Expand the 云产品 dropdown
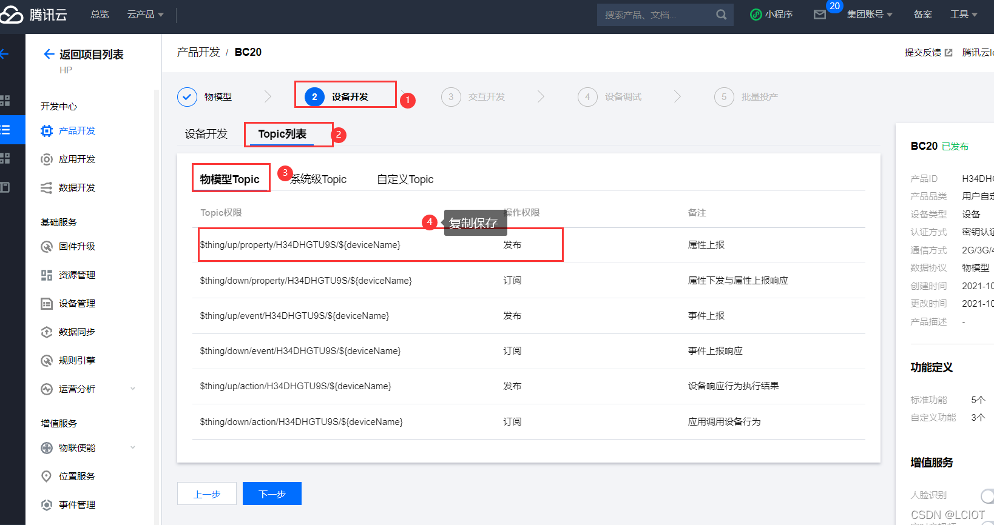This screenshot has height=525, width=994. pos(146,15)
